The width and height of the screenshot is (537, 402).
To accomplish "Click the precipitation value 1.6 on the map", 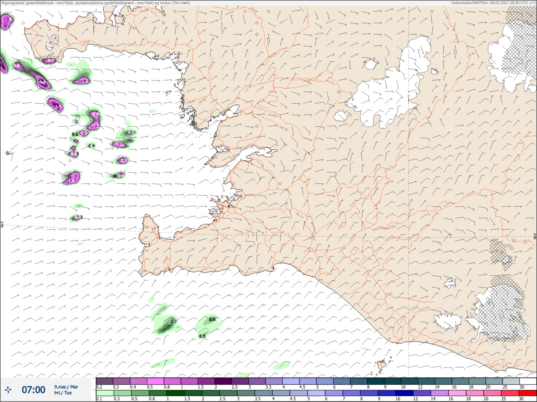I will click(72, 181).
